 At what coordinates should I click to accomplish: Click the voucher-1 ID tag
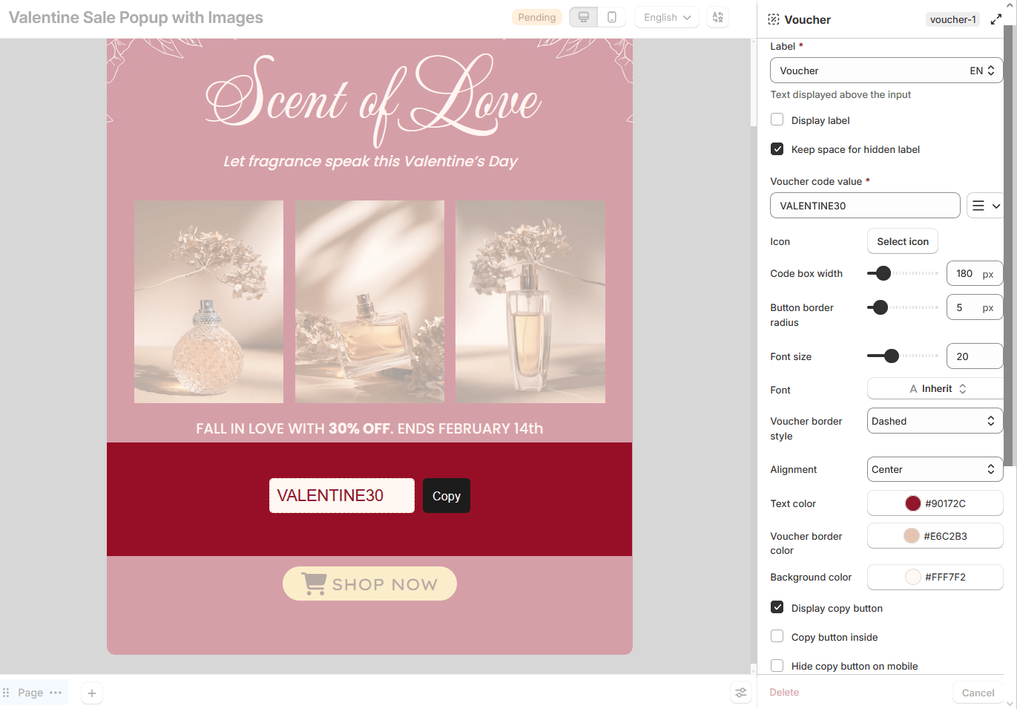pyautogui.click(x=953, y=19)
